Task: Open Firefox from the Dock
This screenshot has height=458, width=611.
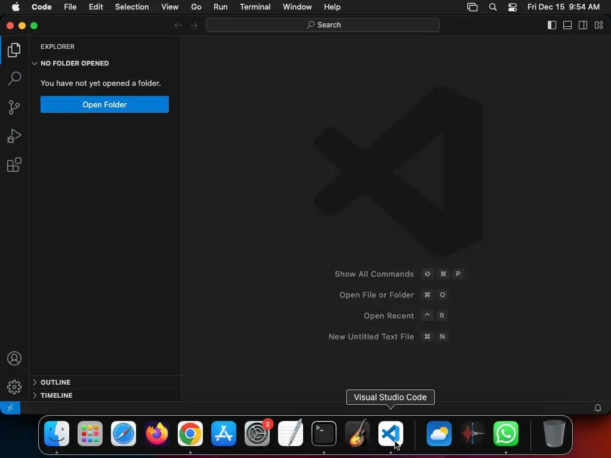Action: [157, 434]
